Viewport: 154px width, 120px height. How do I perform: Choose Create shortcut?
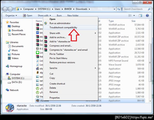click(x=71, y=84)
